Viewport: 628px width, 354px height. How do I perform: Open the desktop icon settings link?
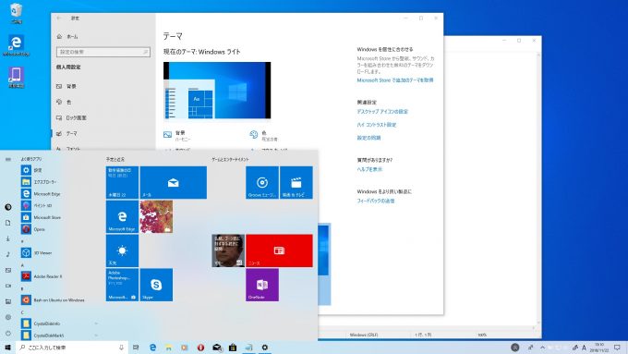point(382,112)
